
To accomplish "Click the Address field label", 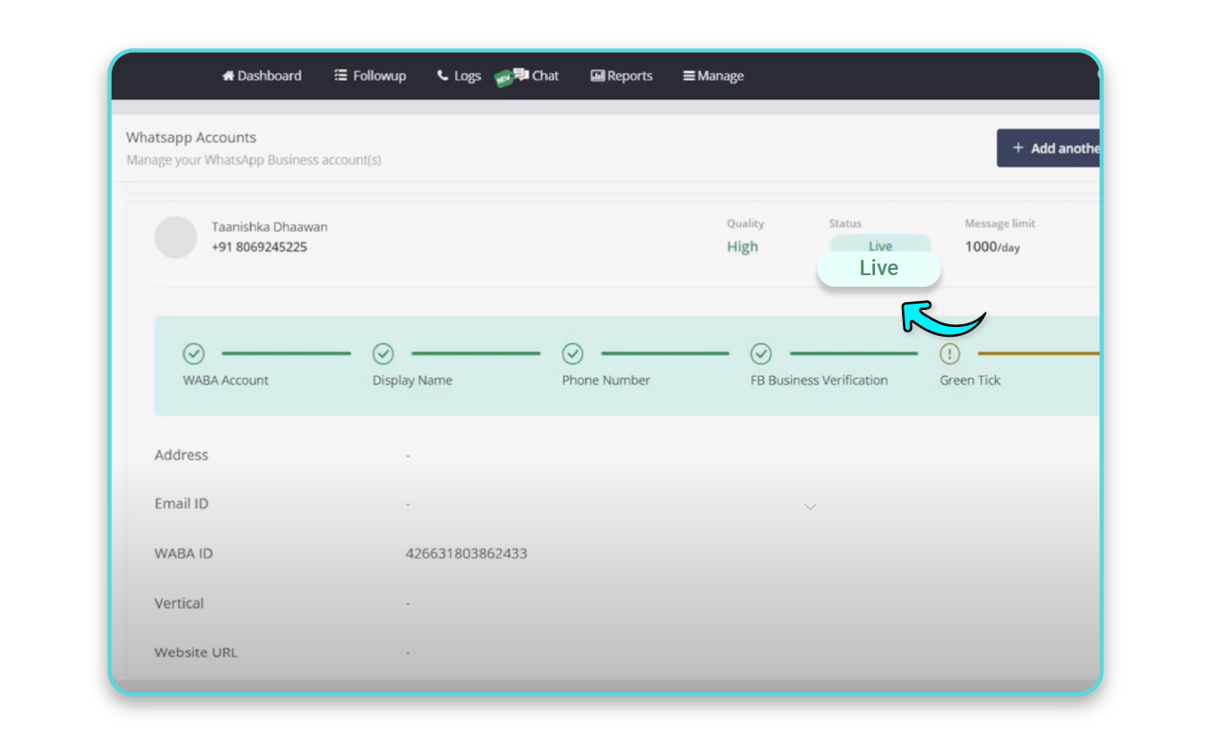I will click(x=181, y=455).
